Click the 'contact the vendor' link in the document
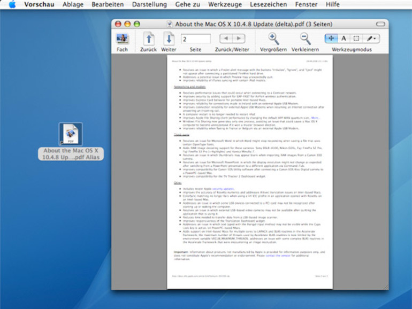412x309 pixels. (x=278, y=256)
